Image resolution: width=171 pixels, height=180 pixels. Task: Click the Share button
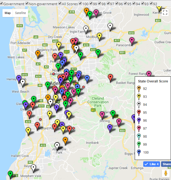[x=166, y=164]
